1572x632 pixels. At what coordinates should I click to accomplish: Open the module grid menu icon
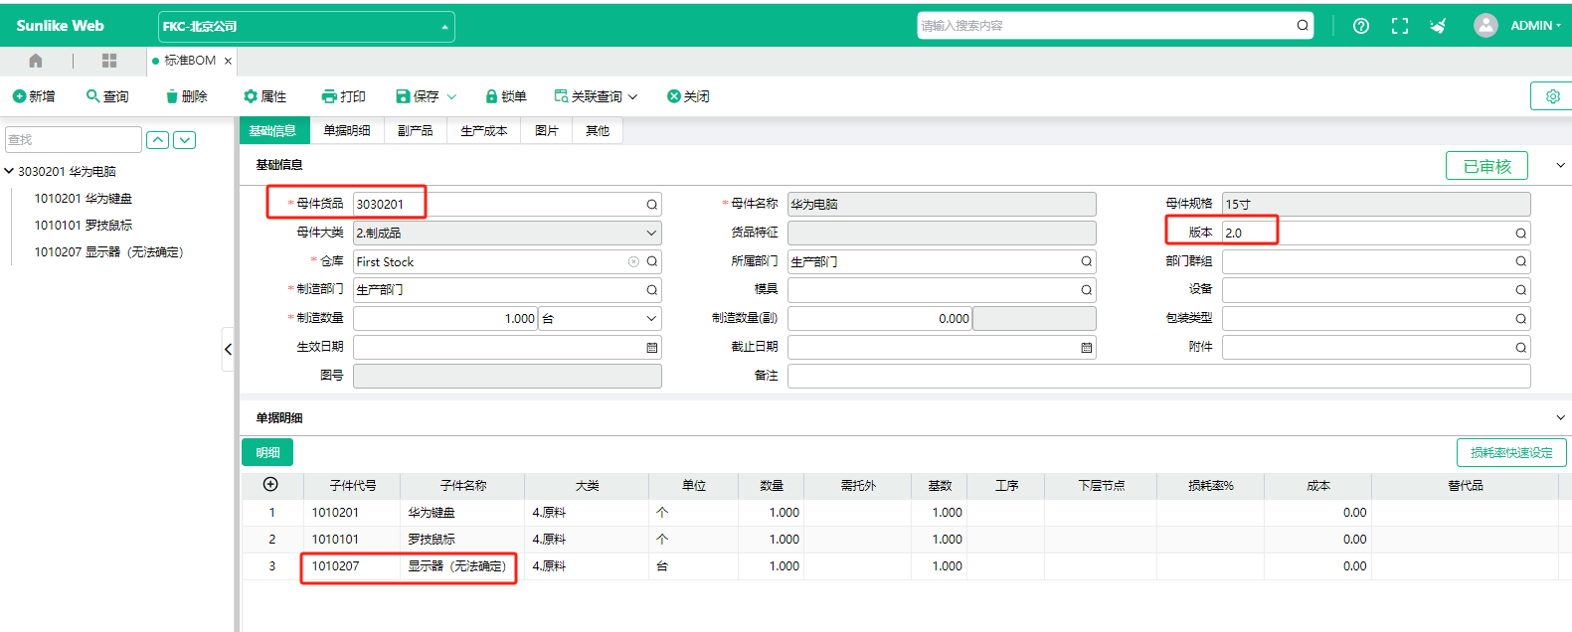pos(109,61)
